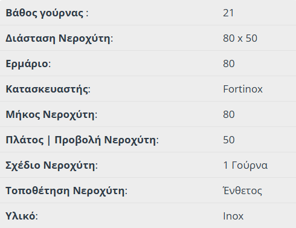Screen dimensions: 296x228
Task: Select the Ένθετος installation value
Action: point(243,191)
